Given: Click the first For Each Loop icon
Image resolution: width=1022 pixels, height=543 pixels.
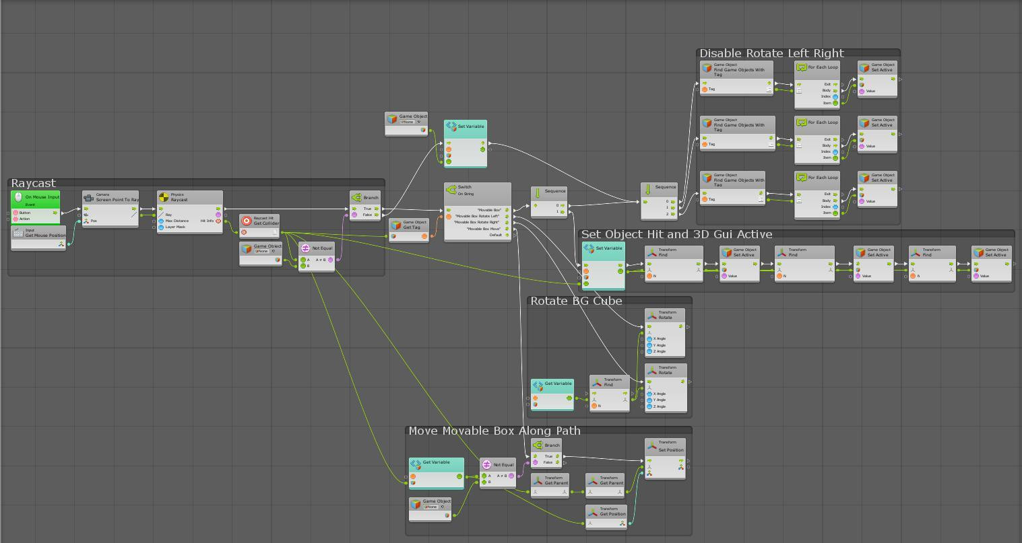Looking at the screenshot, I should (802, 67).
